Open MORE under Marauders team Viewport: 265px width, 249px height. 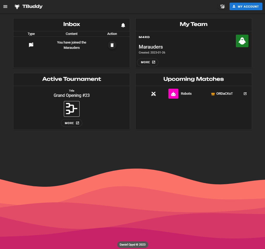148,62
